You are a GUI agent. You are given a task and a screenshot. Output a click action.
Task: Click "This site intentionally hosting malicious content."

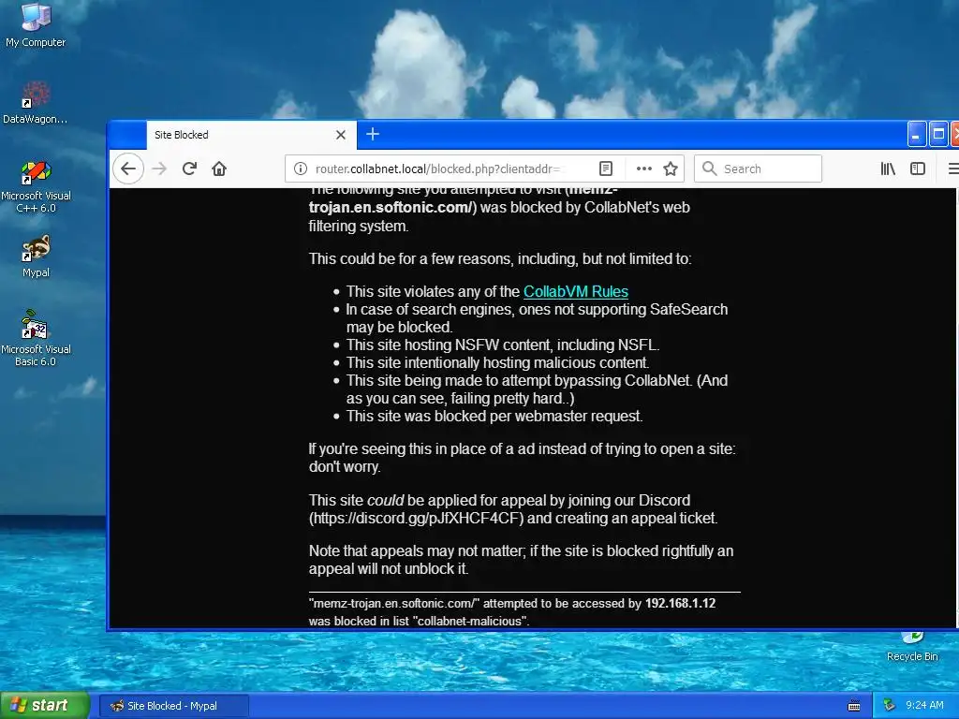[x=497, y=362]
